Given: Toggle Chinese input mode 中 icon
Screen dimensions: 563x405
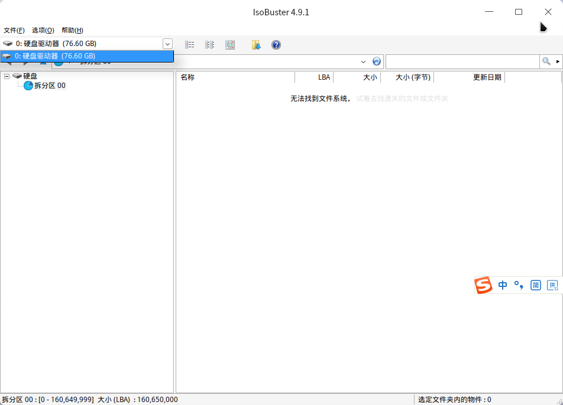Looking at the screenshot, I should click(503, 285).
